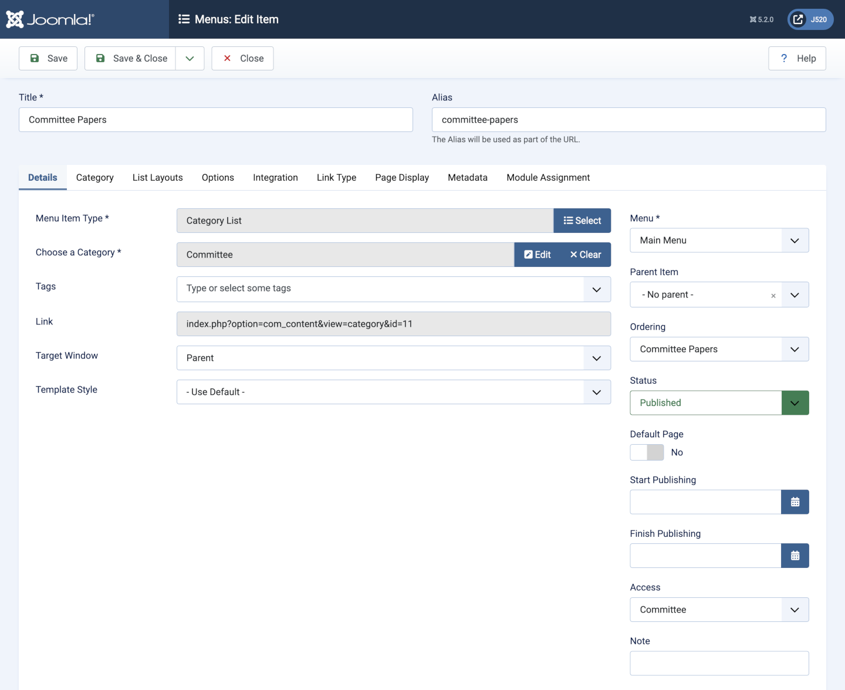Open the Module Assignment tab
This screenshot has height=690, width=845.
point(547,178)
